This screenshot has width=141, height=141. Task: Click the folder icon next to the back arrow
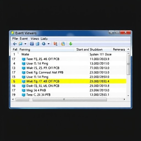20,44
